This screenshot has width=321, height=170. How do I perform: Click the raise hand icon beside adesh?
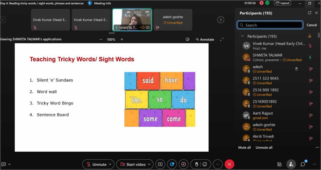[296, 69]
